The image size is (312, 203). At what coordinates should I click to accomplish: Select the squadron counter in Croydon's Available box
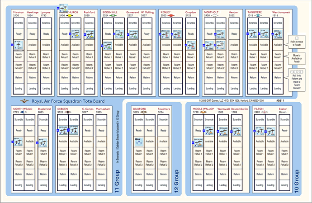click(191, 45)
